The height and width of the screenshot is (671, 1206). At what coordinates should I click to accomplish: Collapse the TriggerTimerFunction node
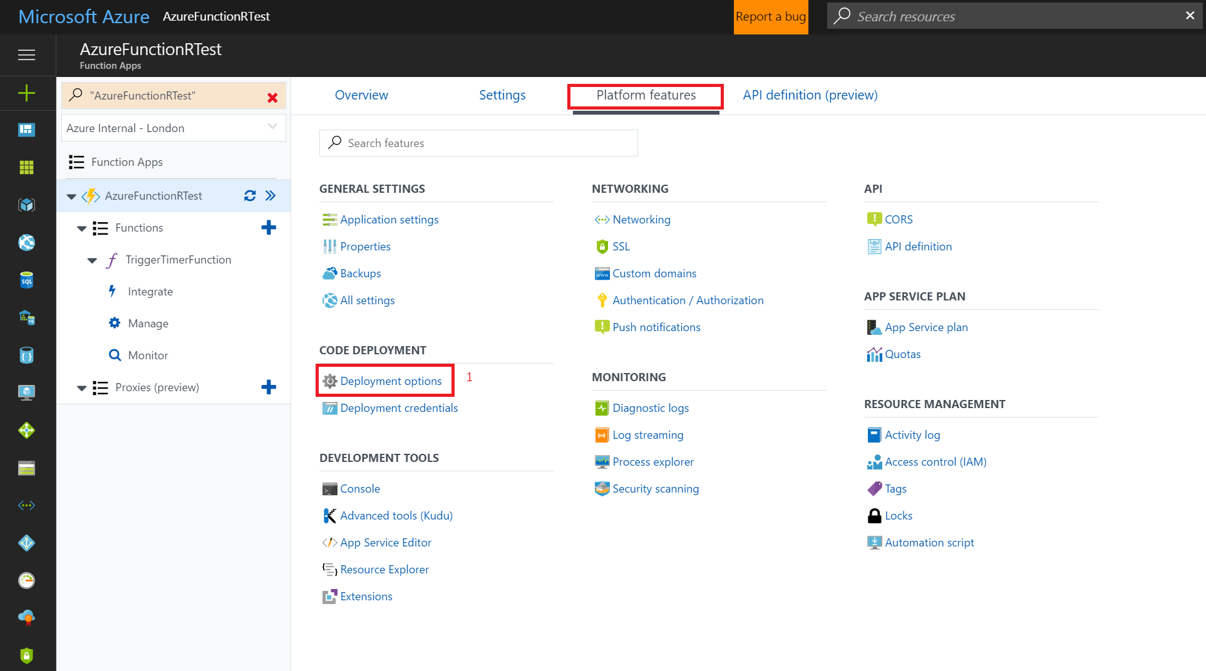92,260
